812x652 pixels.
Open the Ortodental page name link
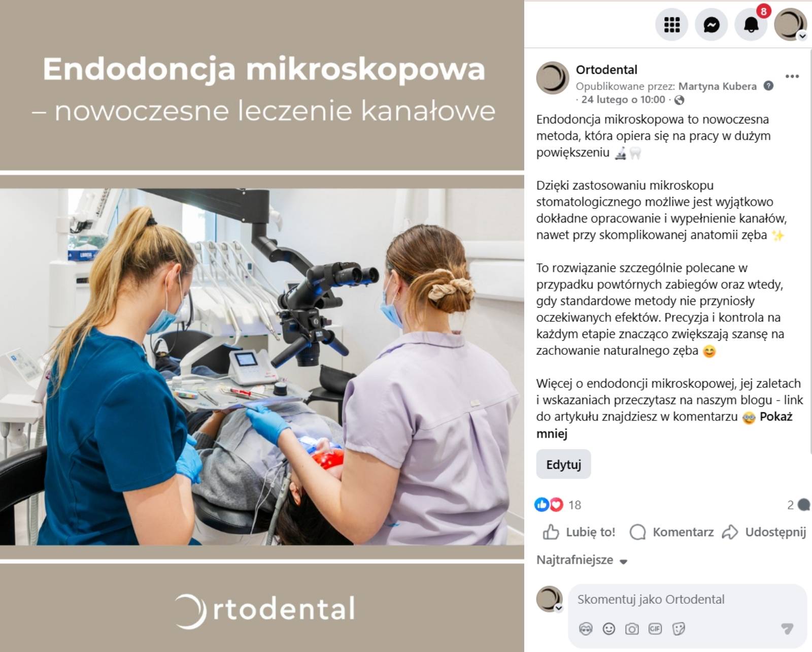click(606, 70)
